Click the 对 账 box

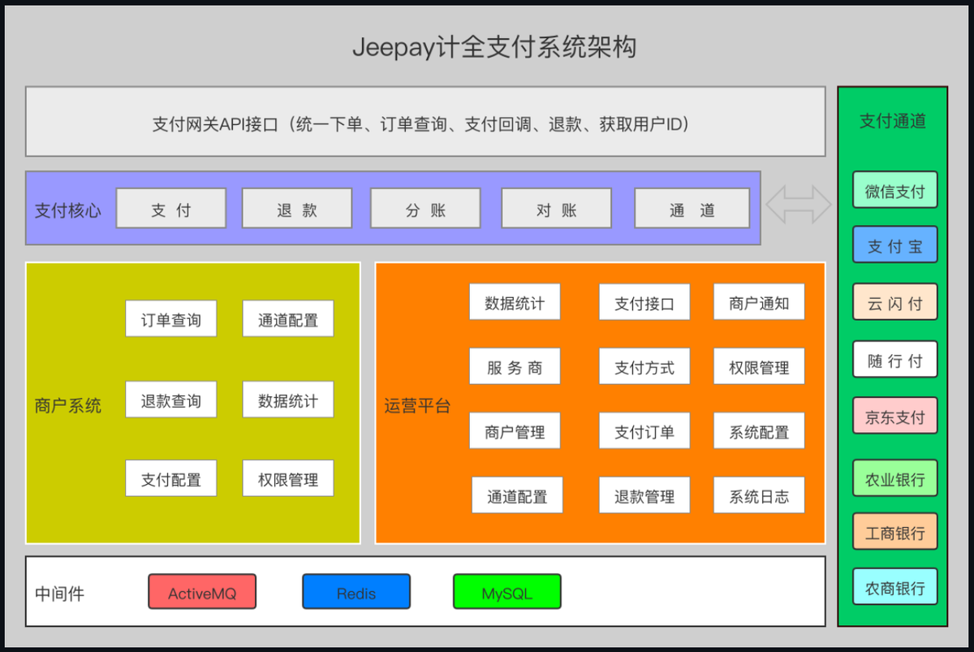pos(556,209)
